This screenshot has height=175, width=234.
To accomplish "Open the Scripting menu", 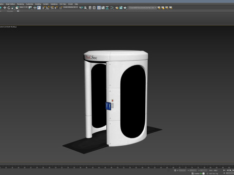I will click(x=38, y=4).
